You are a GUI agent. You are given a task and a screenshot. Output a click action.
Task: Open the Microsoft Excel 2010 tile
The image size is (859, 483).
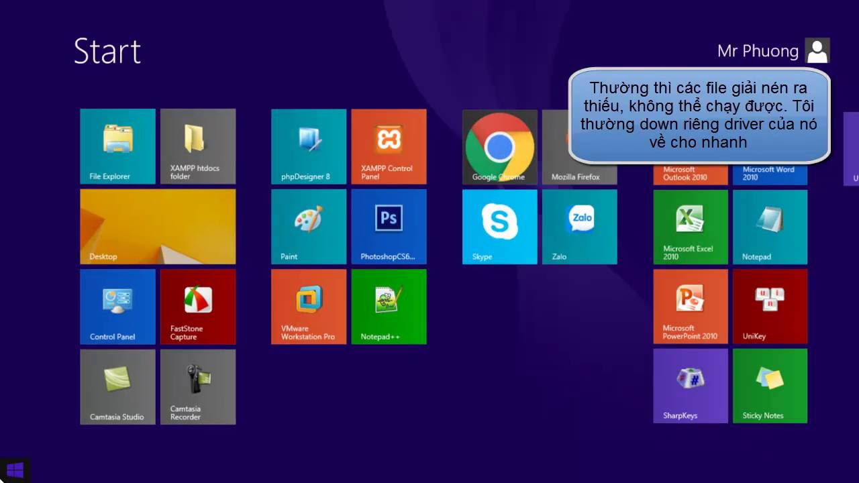click(x=691, y=227)
